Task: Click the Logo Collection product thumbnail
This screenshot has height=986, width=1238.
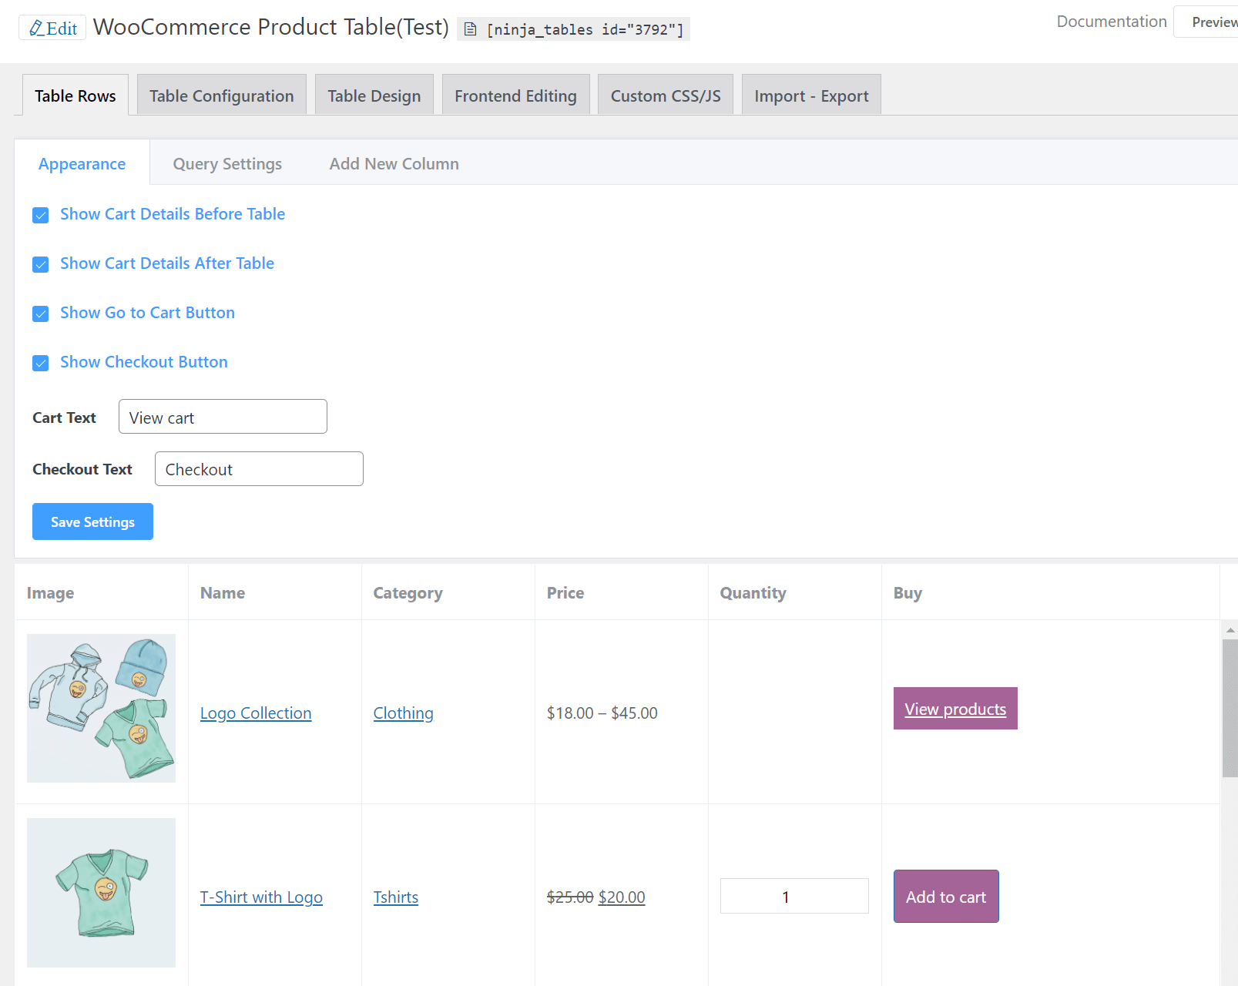Action: tap(101, 708)
